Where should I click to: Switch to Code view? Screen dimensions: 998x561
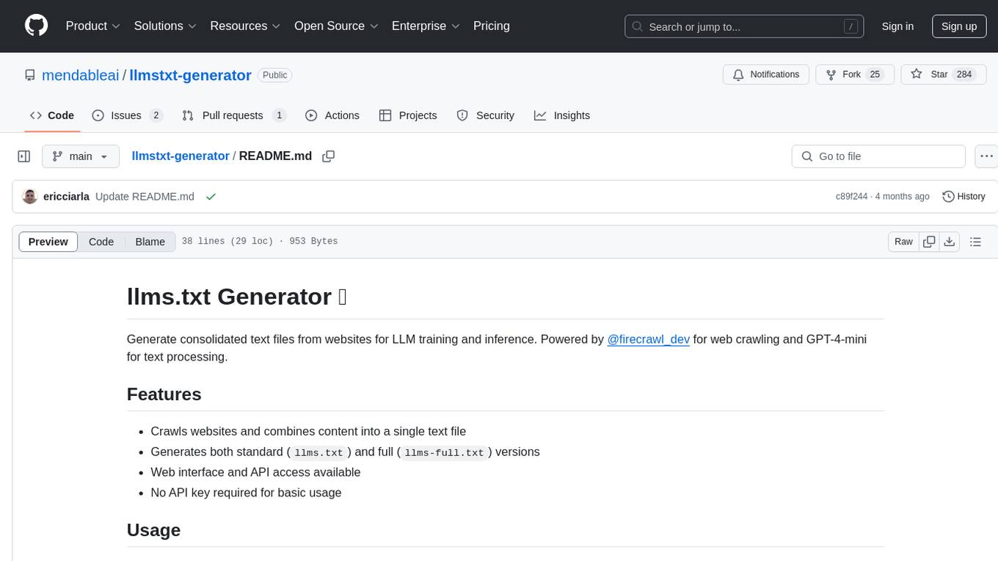tap(101, 242)
